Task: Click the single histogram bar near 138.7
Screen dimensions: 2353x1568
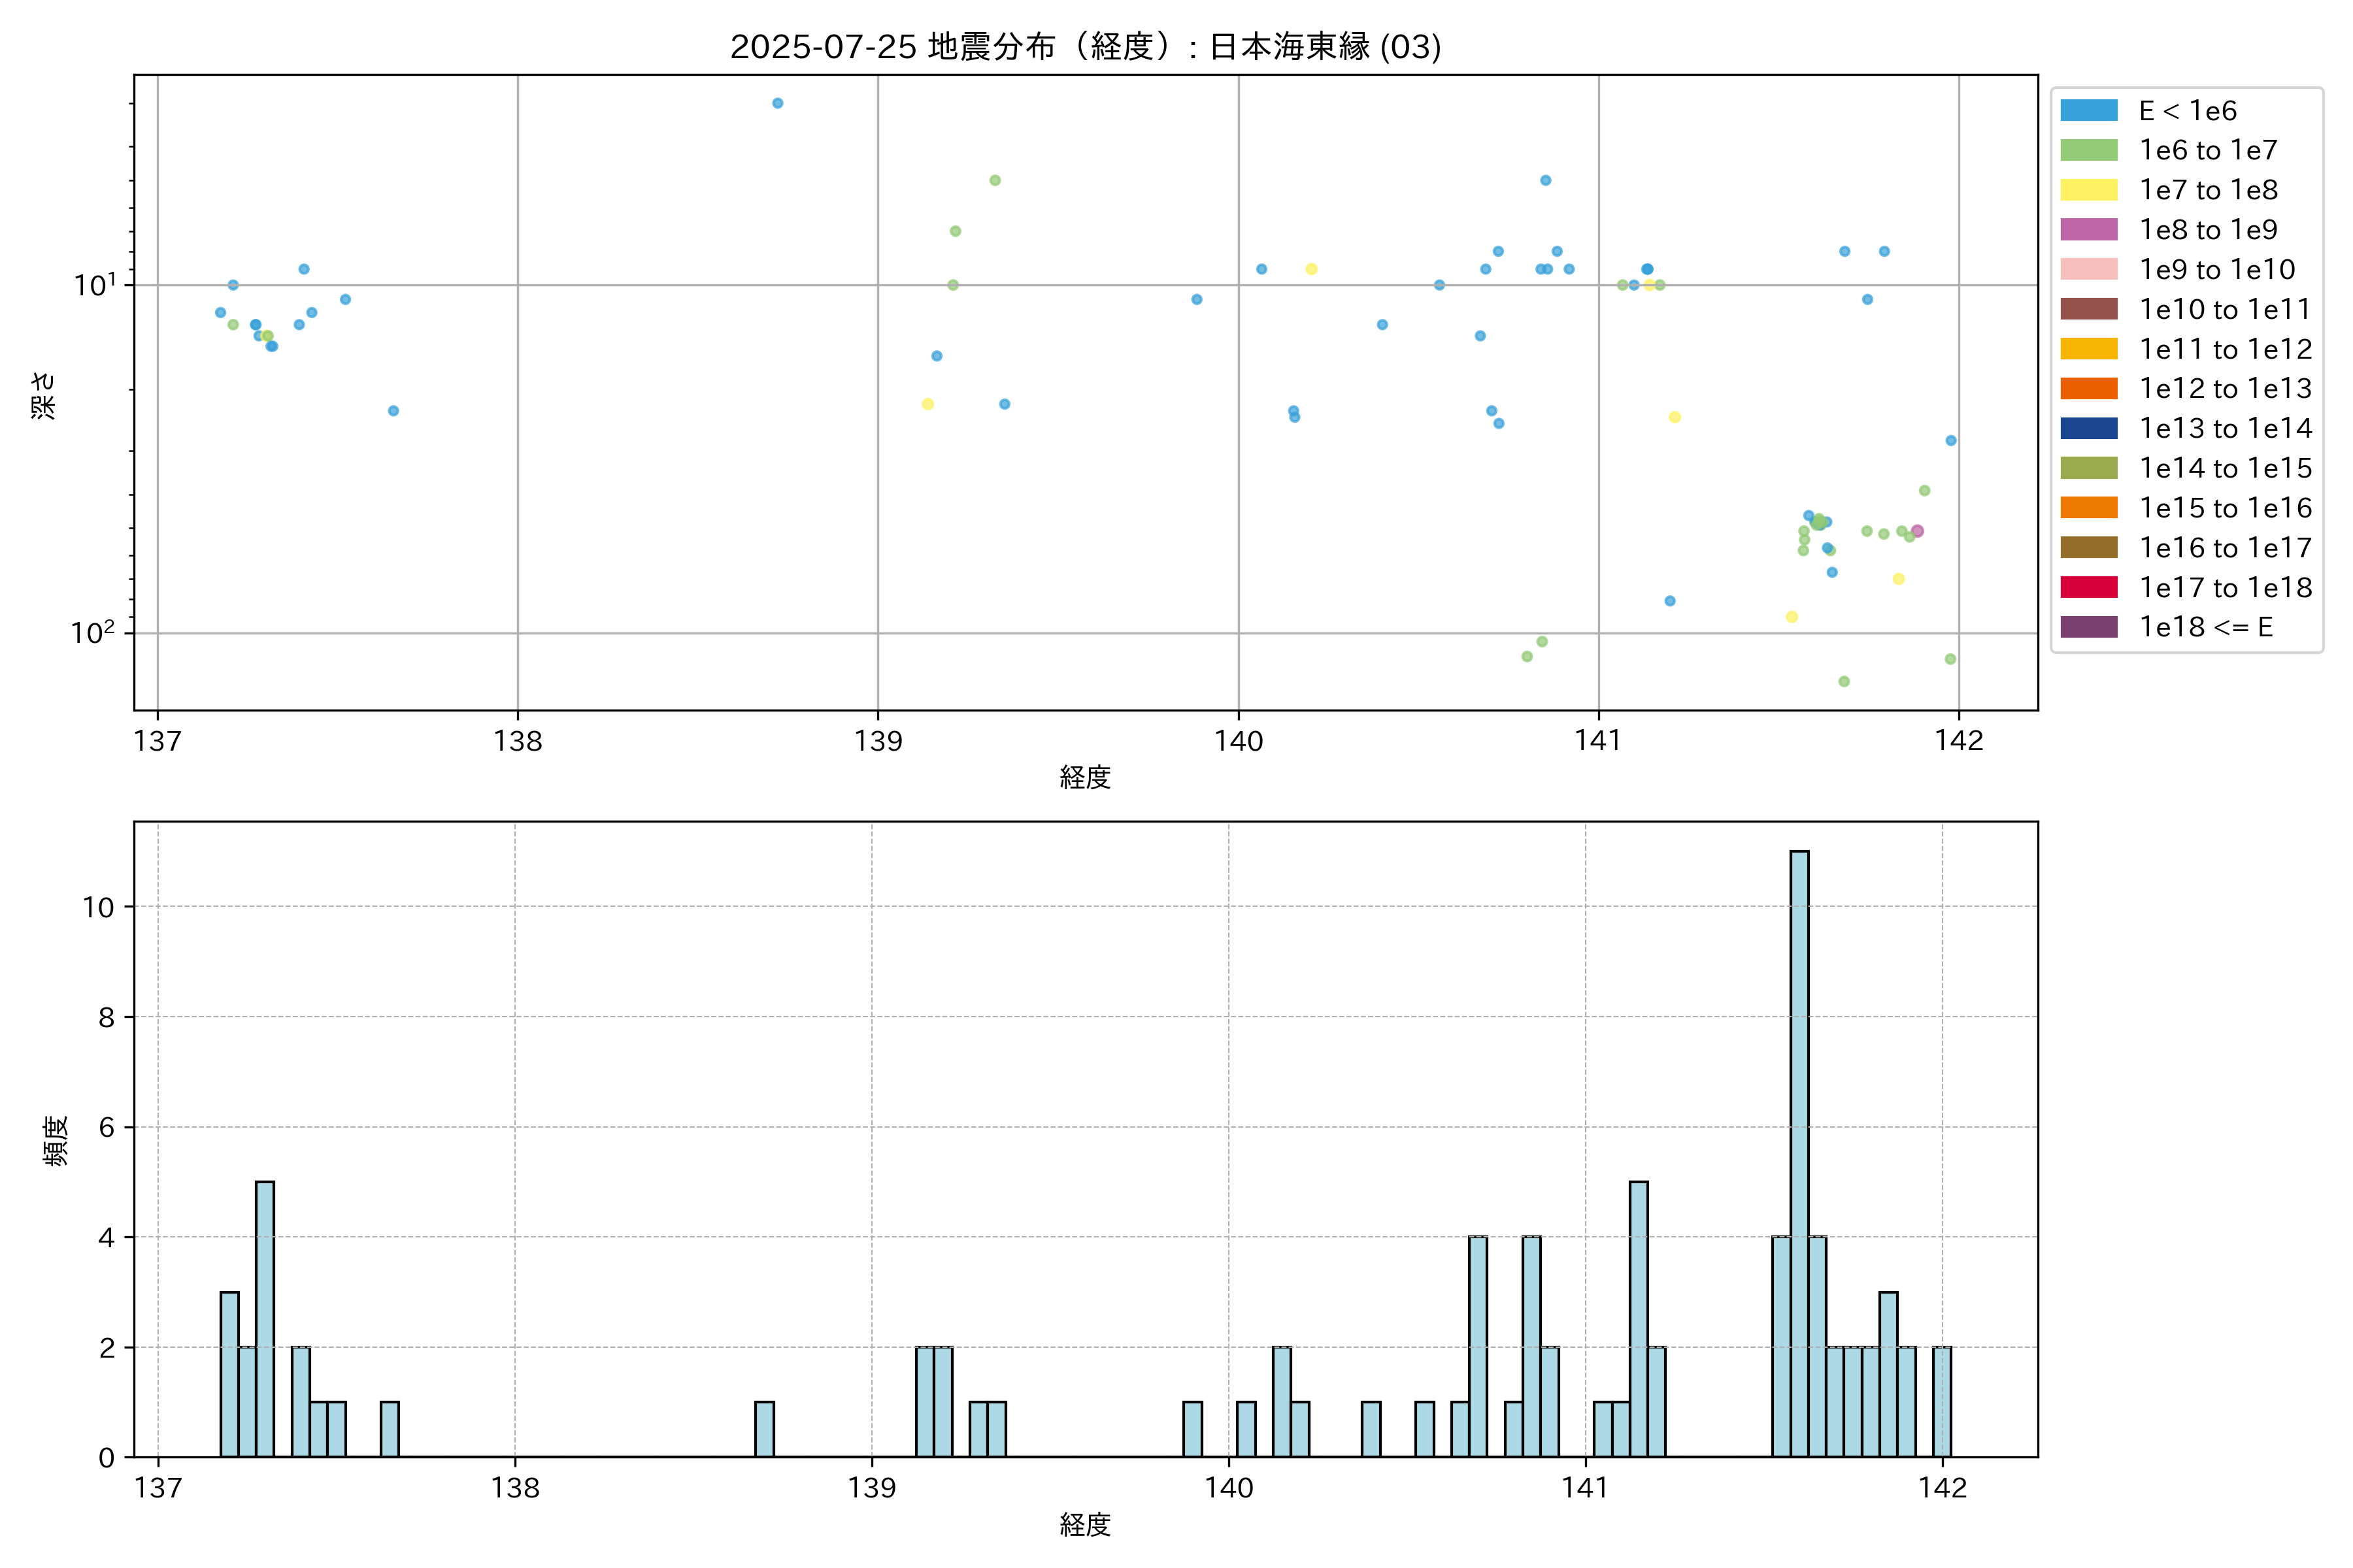Action: (764, 1429)
